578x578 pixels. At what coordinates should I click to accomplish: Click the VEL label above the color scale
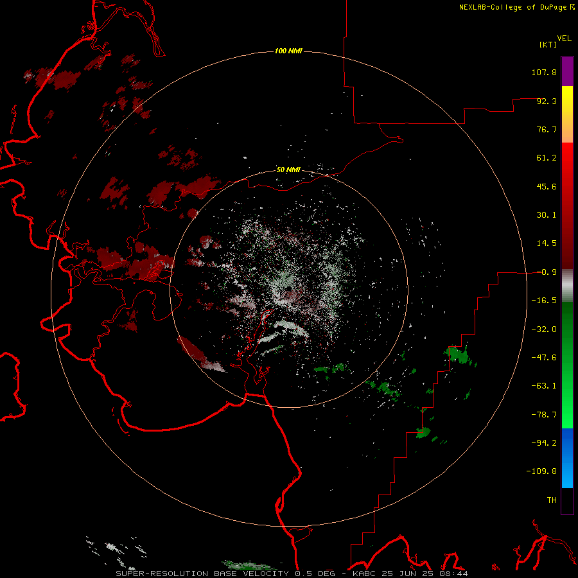point(565,39)
